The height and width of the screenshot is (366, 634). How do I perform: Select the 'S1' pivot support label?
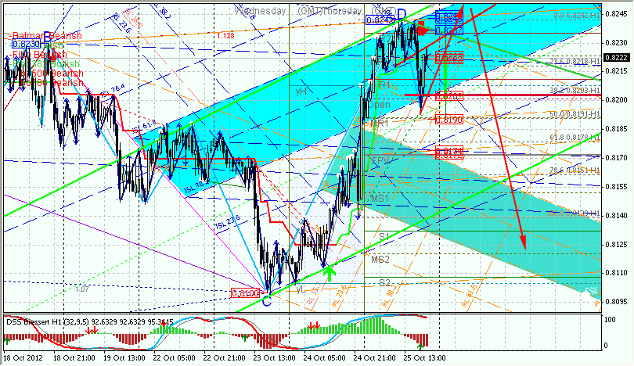point(384,235)
